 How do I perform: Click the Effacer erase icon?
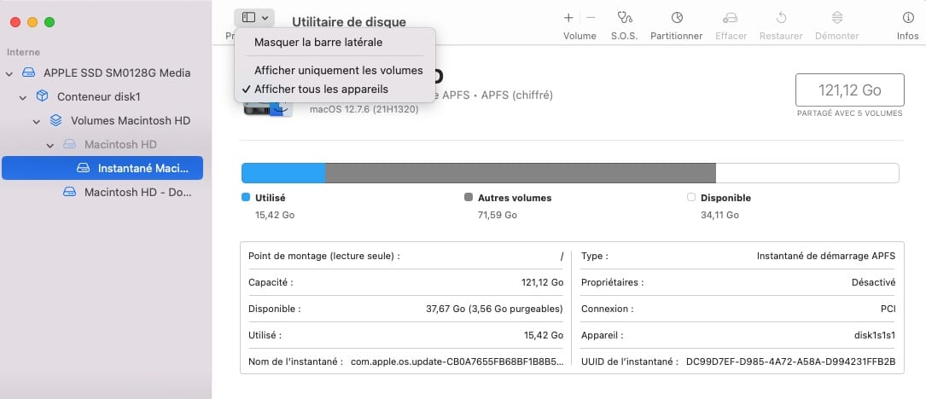coord(730,18)
